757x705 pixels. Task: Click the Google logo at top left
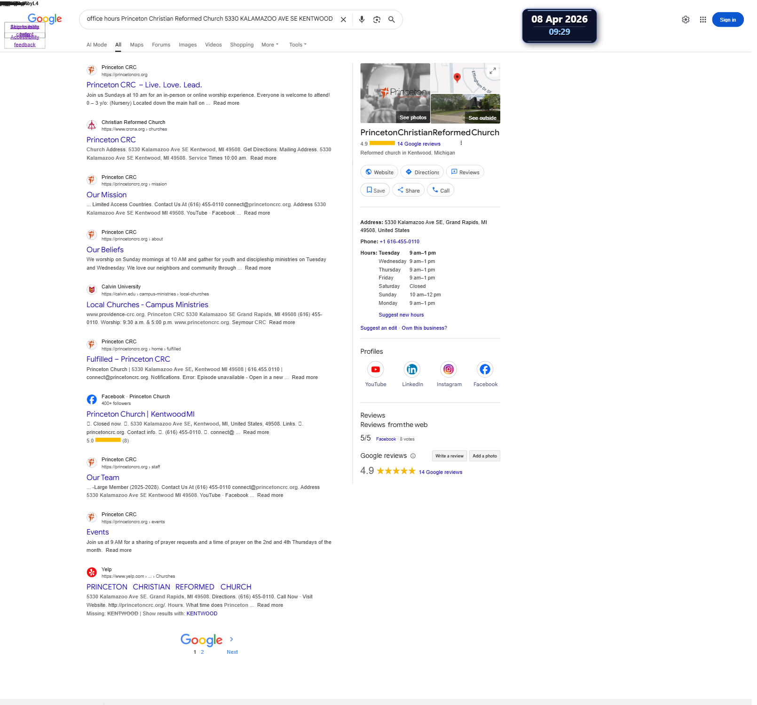[45, 19]
